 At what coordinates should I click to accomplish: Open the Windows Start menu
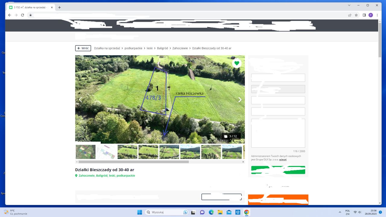click(x=140, y=212)
